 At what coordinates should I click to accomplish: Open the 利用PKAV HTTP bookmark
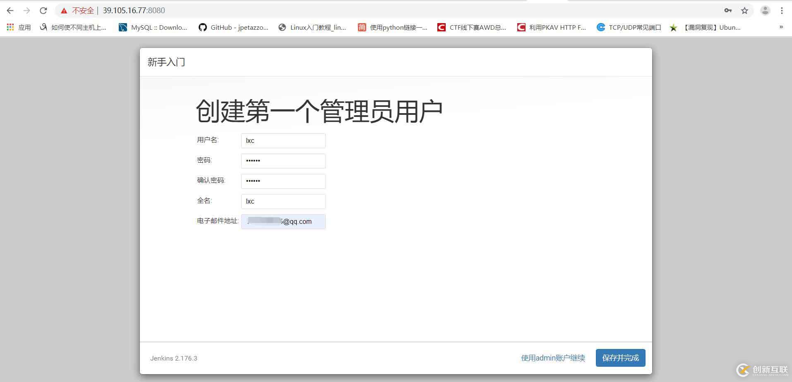[552, 28]
